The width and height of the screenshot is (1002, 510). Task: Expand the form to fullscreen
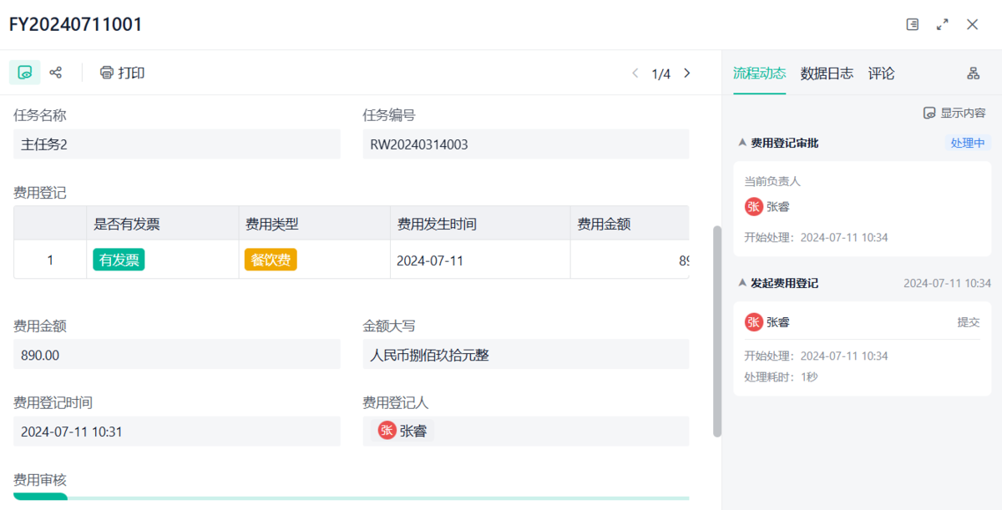[943, 24]
